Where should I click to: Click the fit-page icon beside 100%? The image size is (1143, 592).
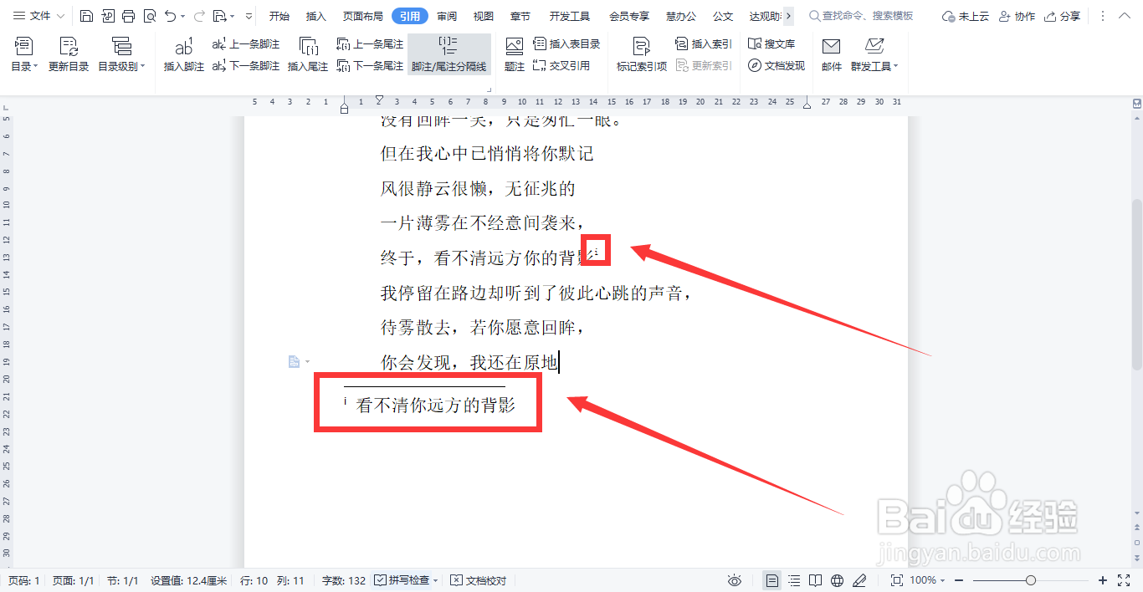896,580
